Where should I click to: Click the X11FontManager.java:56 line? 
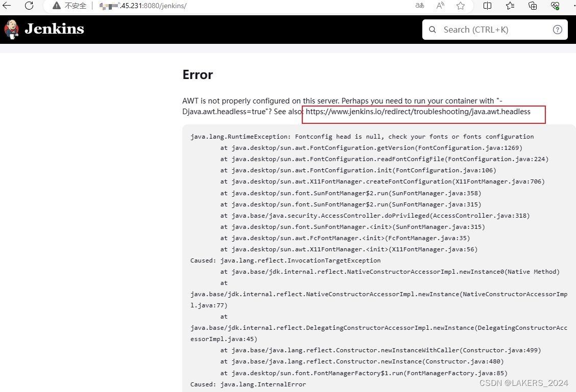pos(349,249)
